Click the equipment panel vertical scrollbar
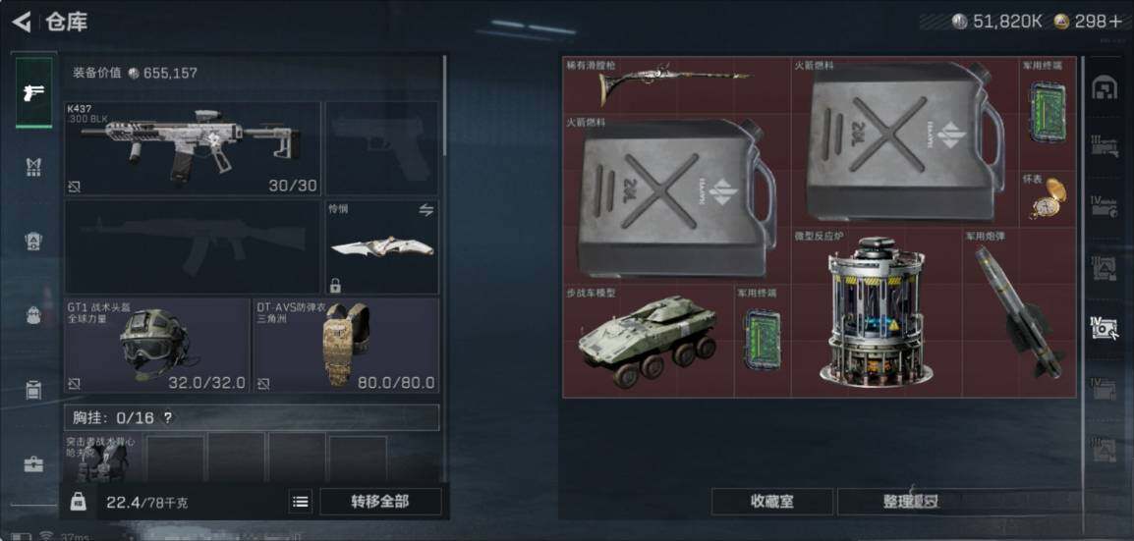 tap(445, 106)
